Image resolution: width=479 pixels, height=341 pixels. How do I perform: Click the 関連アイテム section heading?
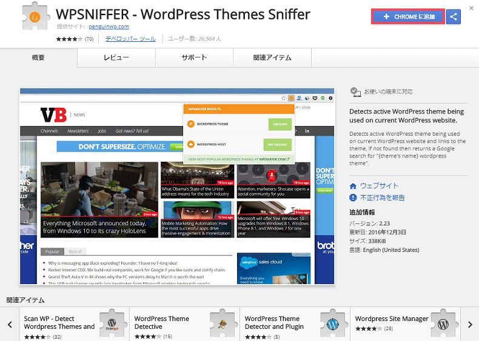25,300
